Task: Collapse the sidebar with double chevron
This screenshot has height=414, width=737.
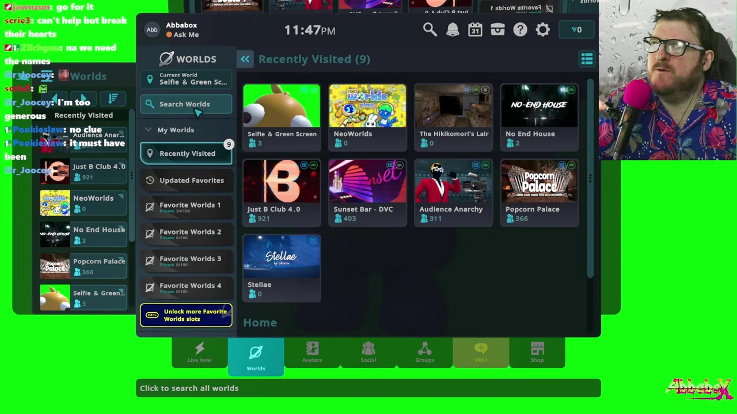Action: pos(245,59)
